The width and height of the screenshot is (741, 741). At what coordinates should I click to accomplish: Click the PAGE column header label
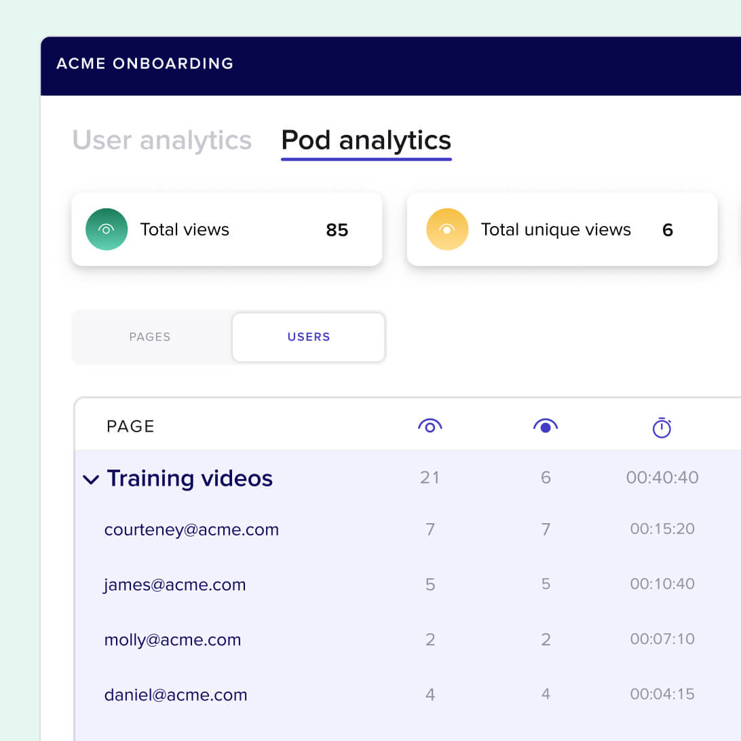130,426
